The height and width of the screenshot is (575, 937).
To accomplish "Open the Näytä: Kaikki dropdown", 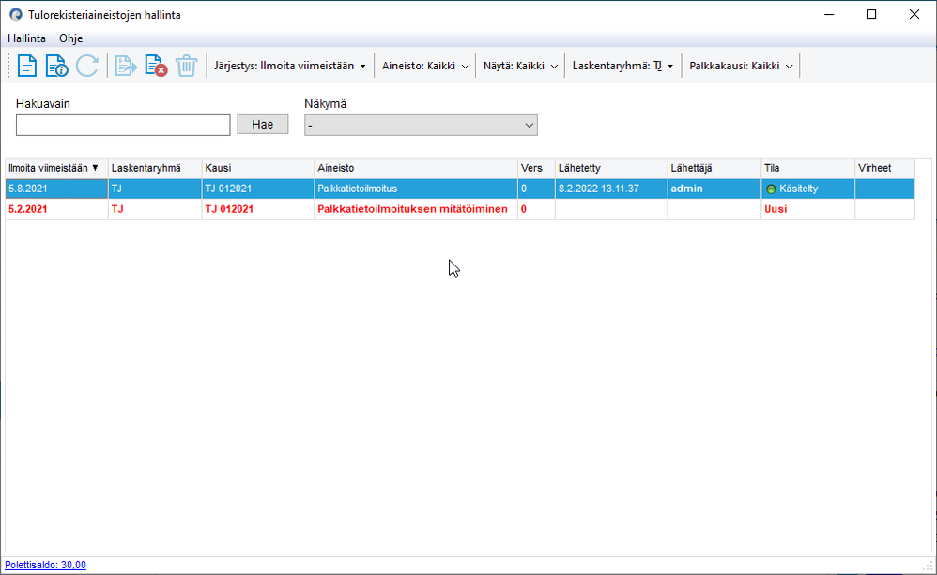I will point(520,66).
